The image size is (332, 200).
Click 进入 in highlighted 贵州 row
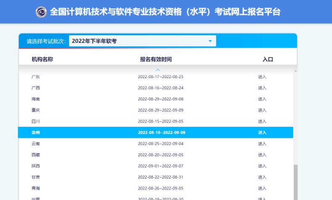tap(262, 132)
